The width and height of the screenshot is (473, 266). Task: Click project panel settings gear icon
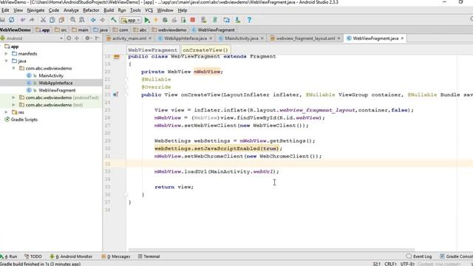88,38
